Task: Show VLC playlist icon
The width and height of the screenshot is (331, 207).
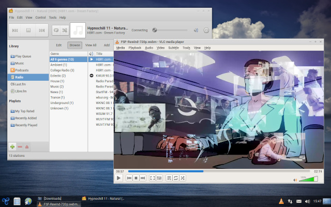Action: click(169, 178)
